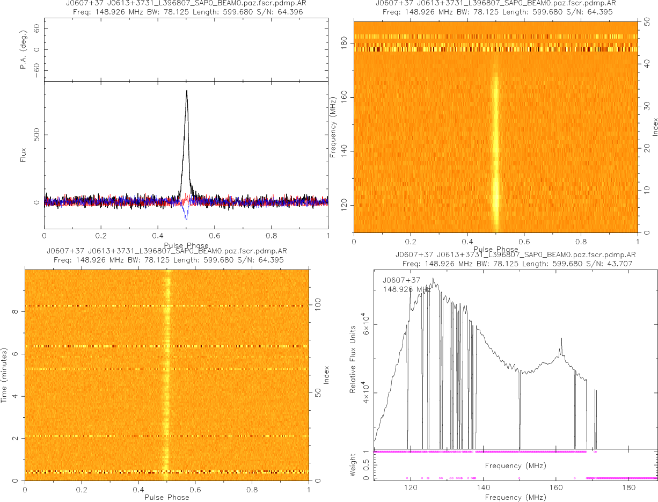Click the RFI stripe near 0.4 minutes
Image resolution: width=658 pixels, height=502 pixels.
tap(107, 472)
